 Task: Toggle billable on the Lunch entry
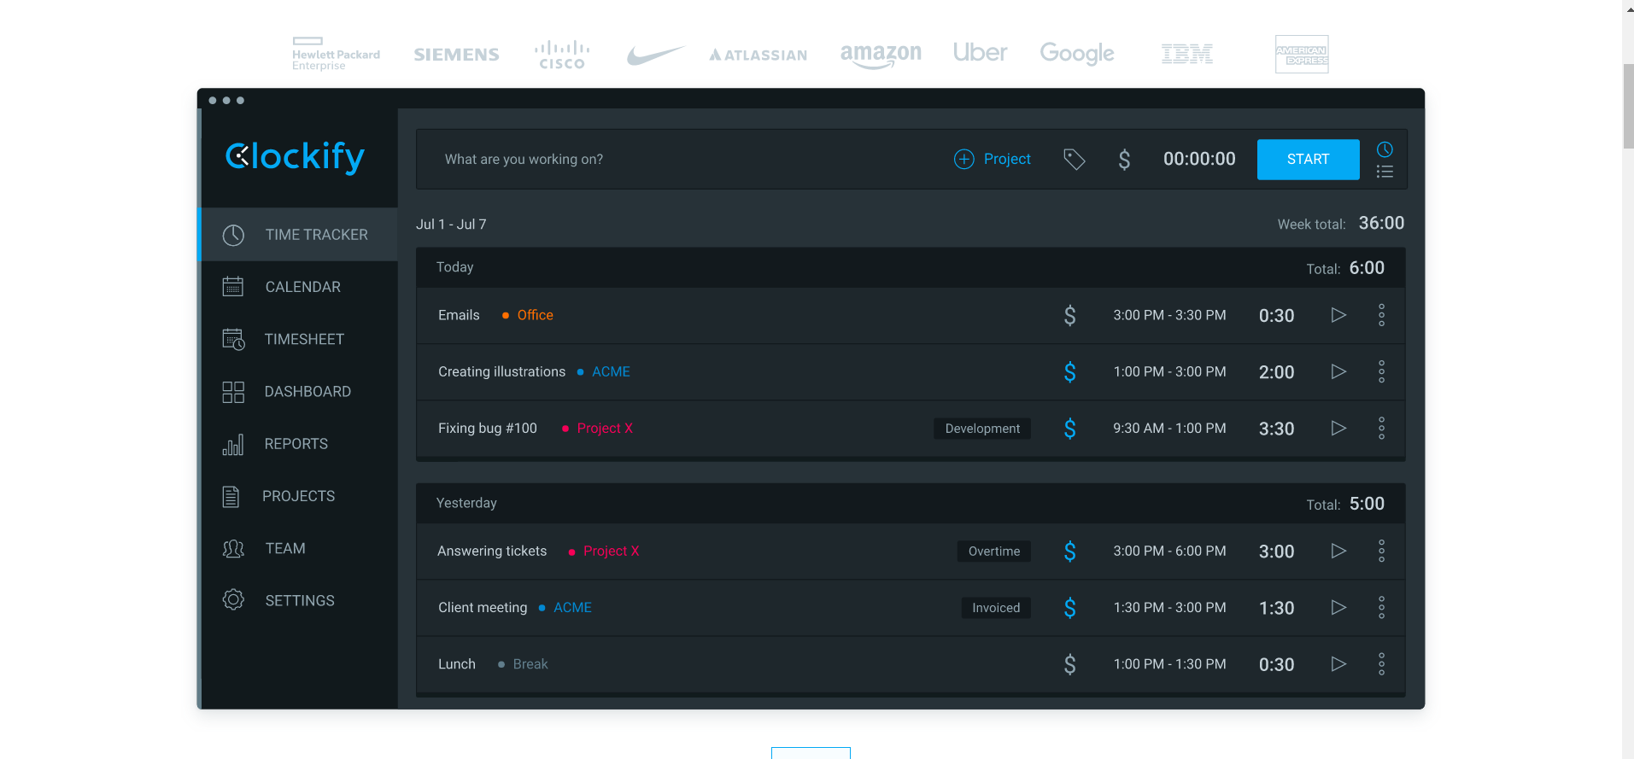[x=1069, y=664]
